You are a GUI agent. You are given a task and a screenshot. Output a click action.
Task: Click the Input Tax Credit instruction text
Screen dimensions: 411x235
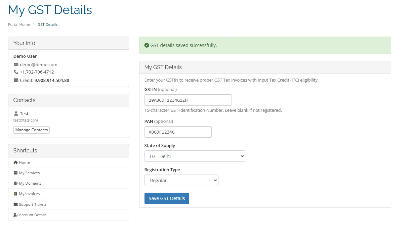(x=231, y=80)
